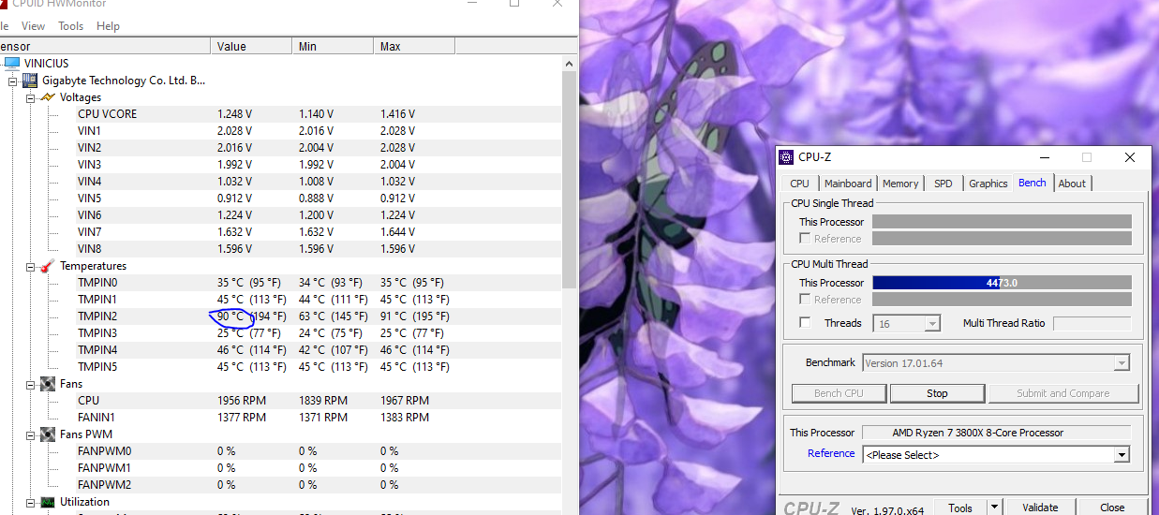The width and height of the screenshot is (1159, 515).
Task: Switch to the About tab
Action: pyautogui.click(x=1072, y=184)
